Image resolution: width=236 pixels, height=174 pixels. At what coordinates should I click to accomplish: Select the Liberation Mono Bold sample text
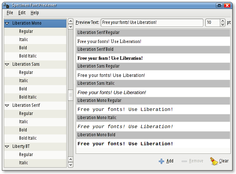pyautogui.click(x=125, y=144)
